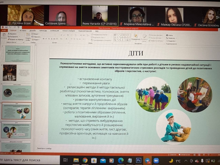This screenshot has height=165, width=220.
Task: Toggle strikethrough (abc) formatting
Action: 54,39
